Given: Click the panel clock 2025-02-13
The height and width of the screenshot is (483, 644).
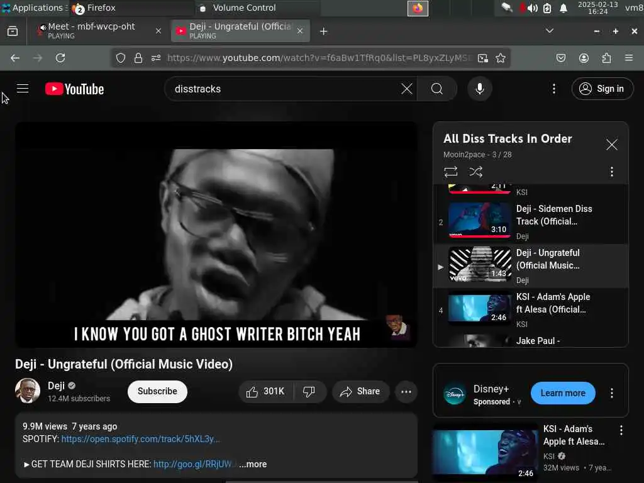Looking at the screenshot, I should coord(597,8).
